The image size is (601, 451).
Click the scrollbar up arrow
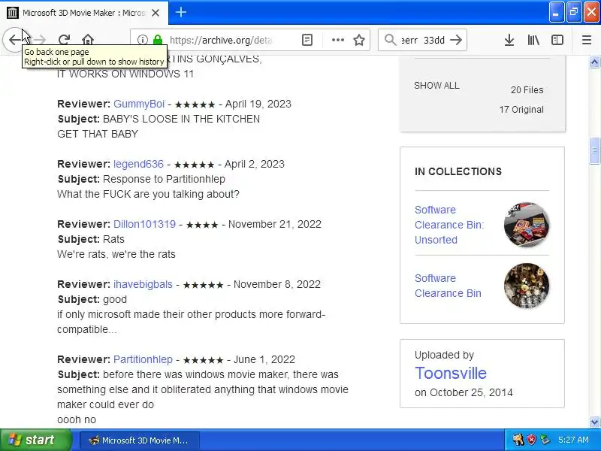(x=594, y=62)
